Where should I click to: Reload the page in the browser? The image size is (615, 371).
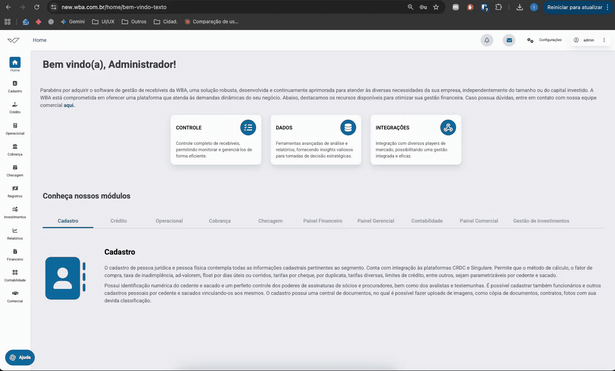coord(37,7)
